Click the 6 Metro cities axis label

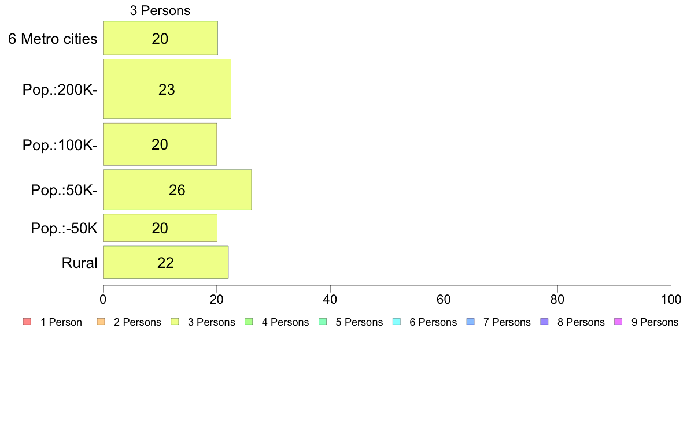[x=53, y=39]
